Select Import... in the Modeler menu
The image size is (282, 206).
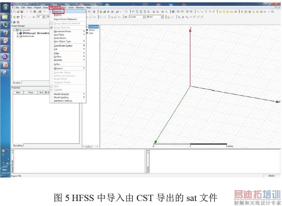68,11
